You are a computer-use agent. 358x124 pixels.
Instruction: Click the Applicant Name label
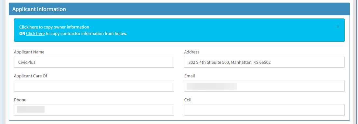29,52
